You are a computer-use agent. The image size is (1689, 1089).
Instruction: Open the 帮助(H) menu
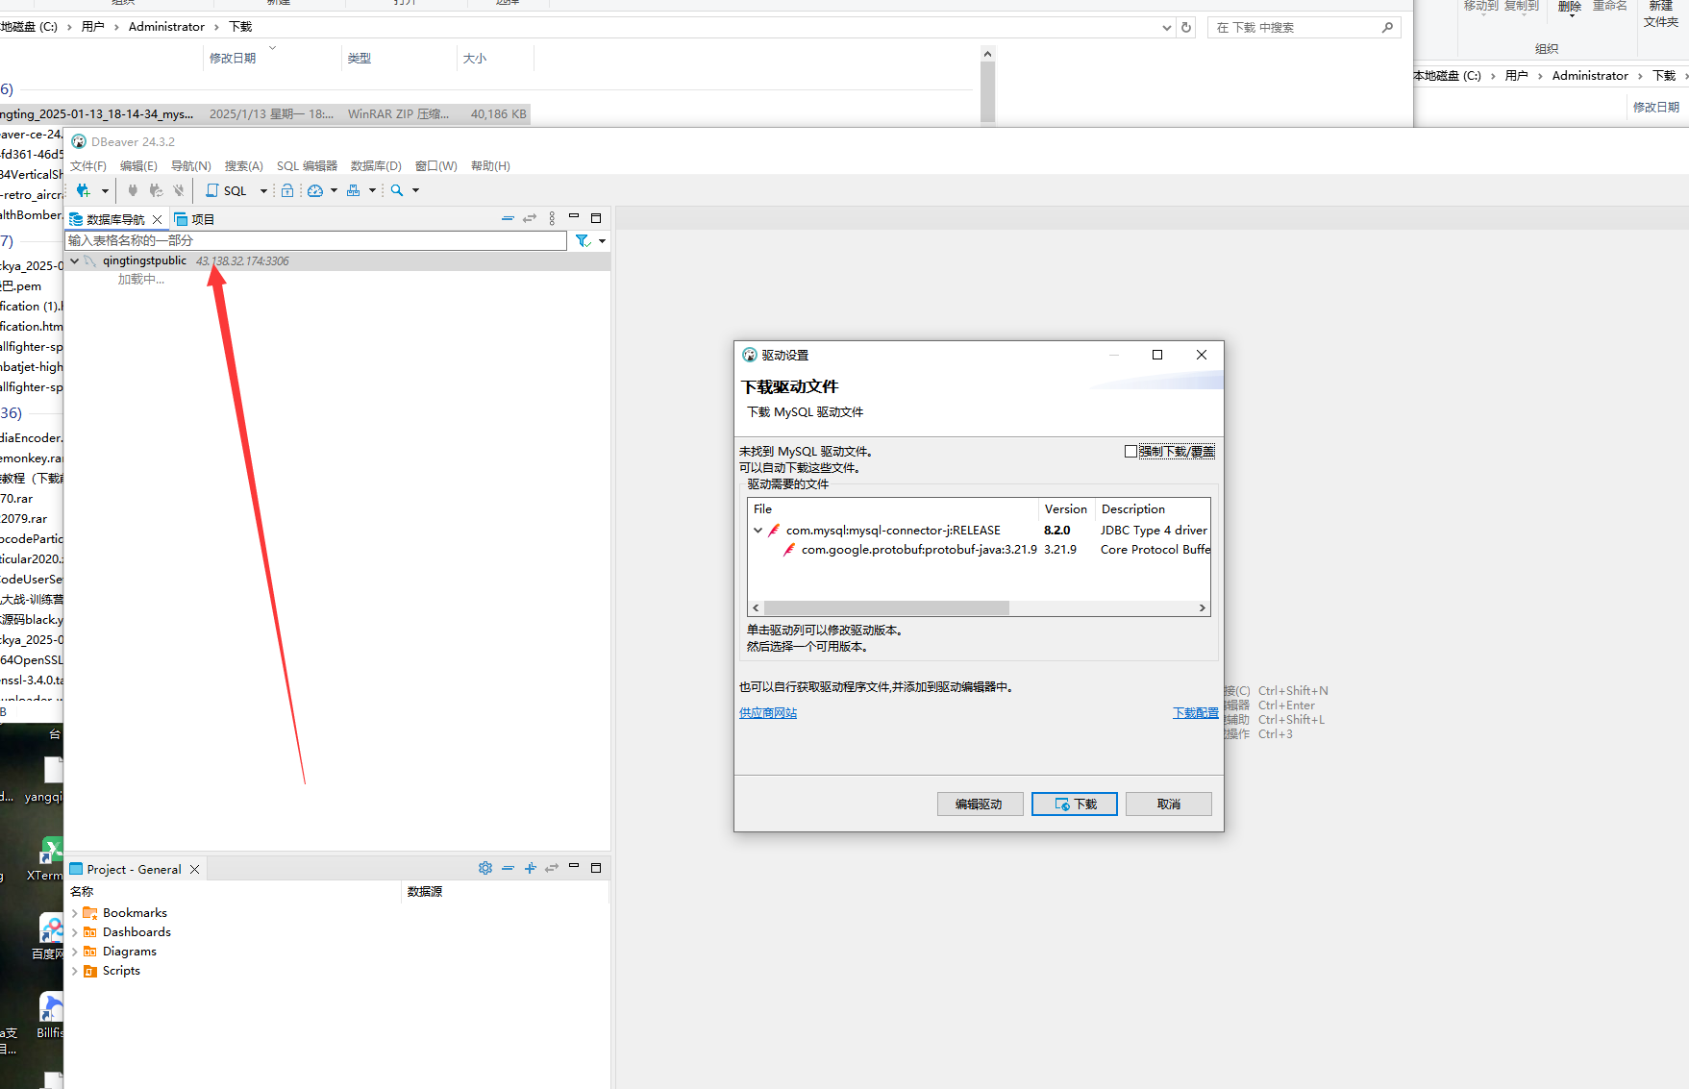click(490, 166)
